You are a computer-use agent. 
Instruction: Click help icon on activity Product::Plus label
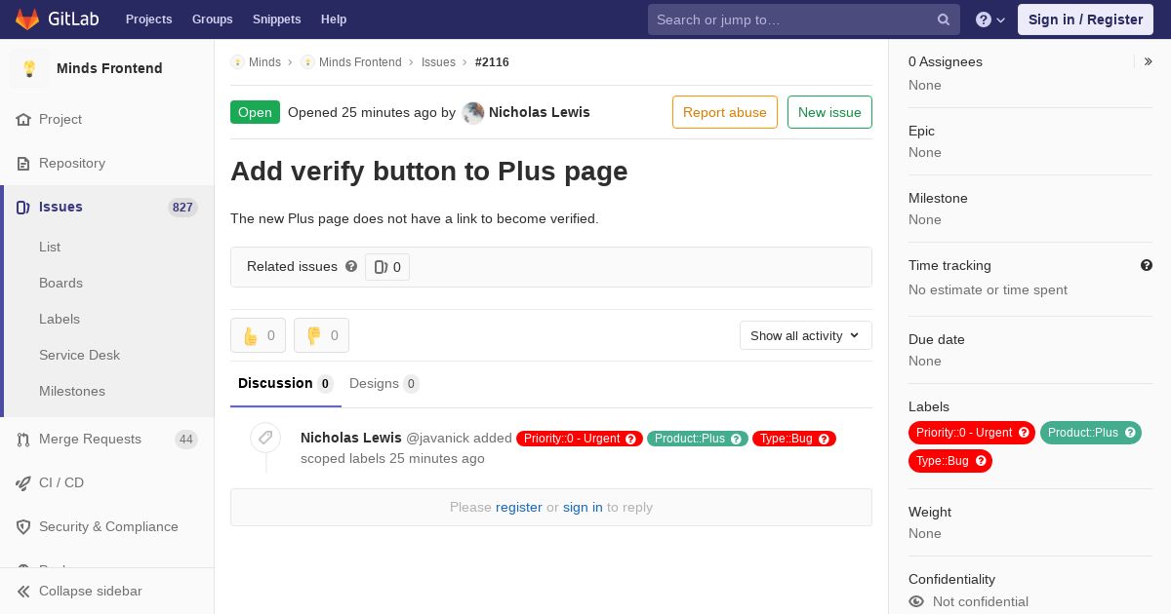pyautogui.click(x=736, y=439)
